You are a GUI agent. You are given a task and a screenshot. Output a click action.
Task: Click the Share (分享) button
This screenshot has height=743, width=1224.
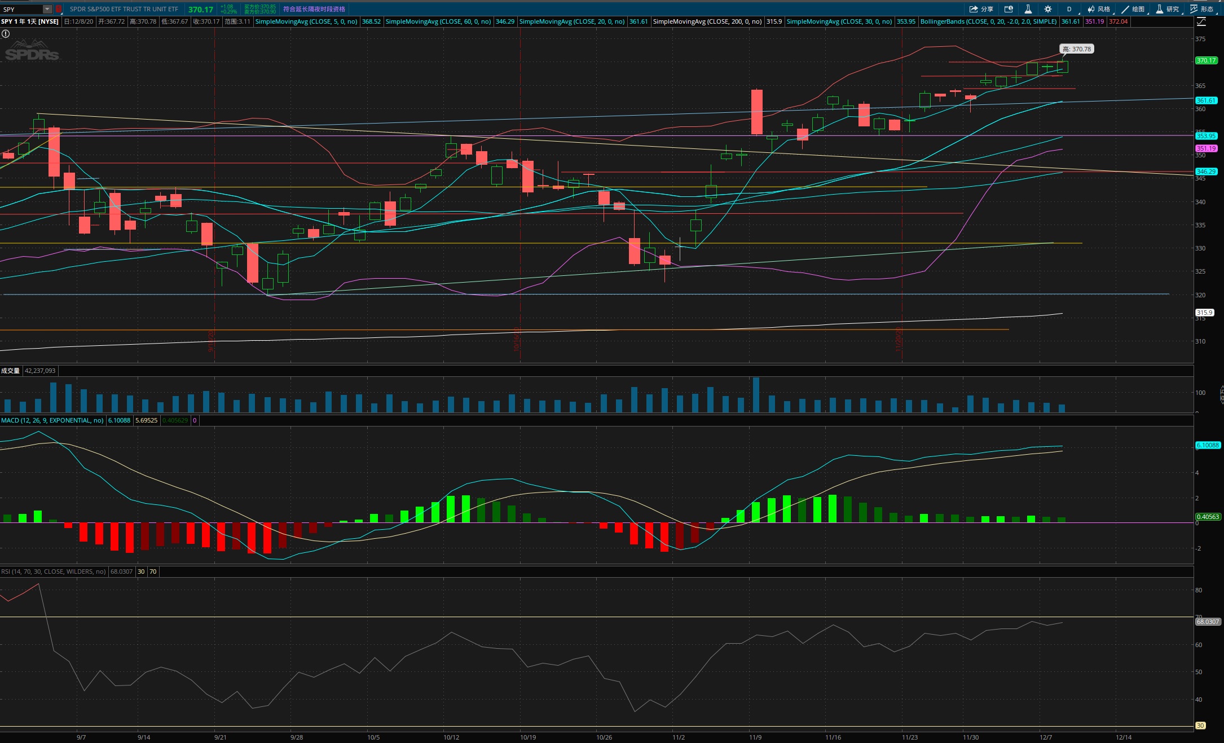pos(981,9)
